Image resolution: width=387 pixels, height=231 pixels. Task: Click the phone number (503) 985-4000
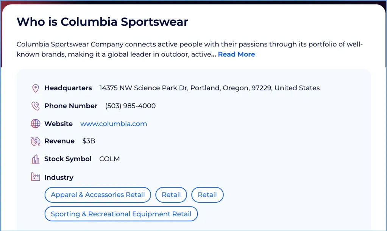point(130,106)
